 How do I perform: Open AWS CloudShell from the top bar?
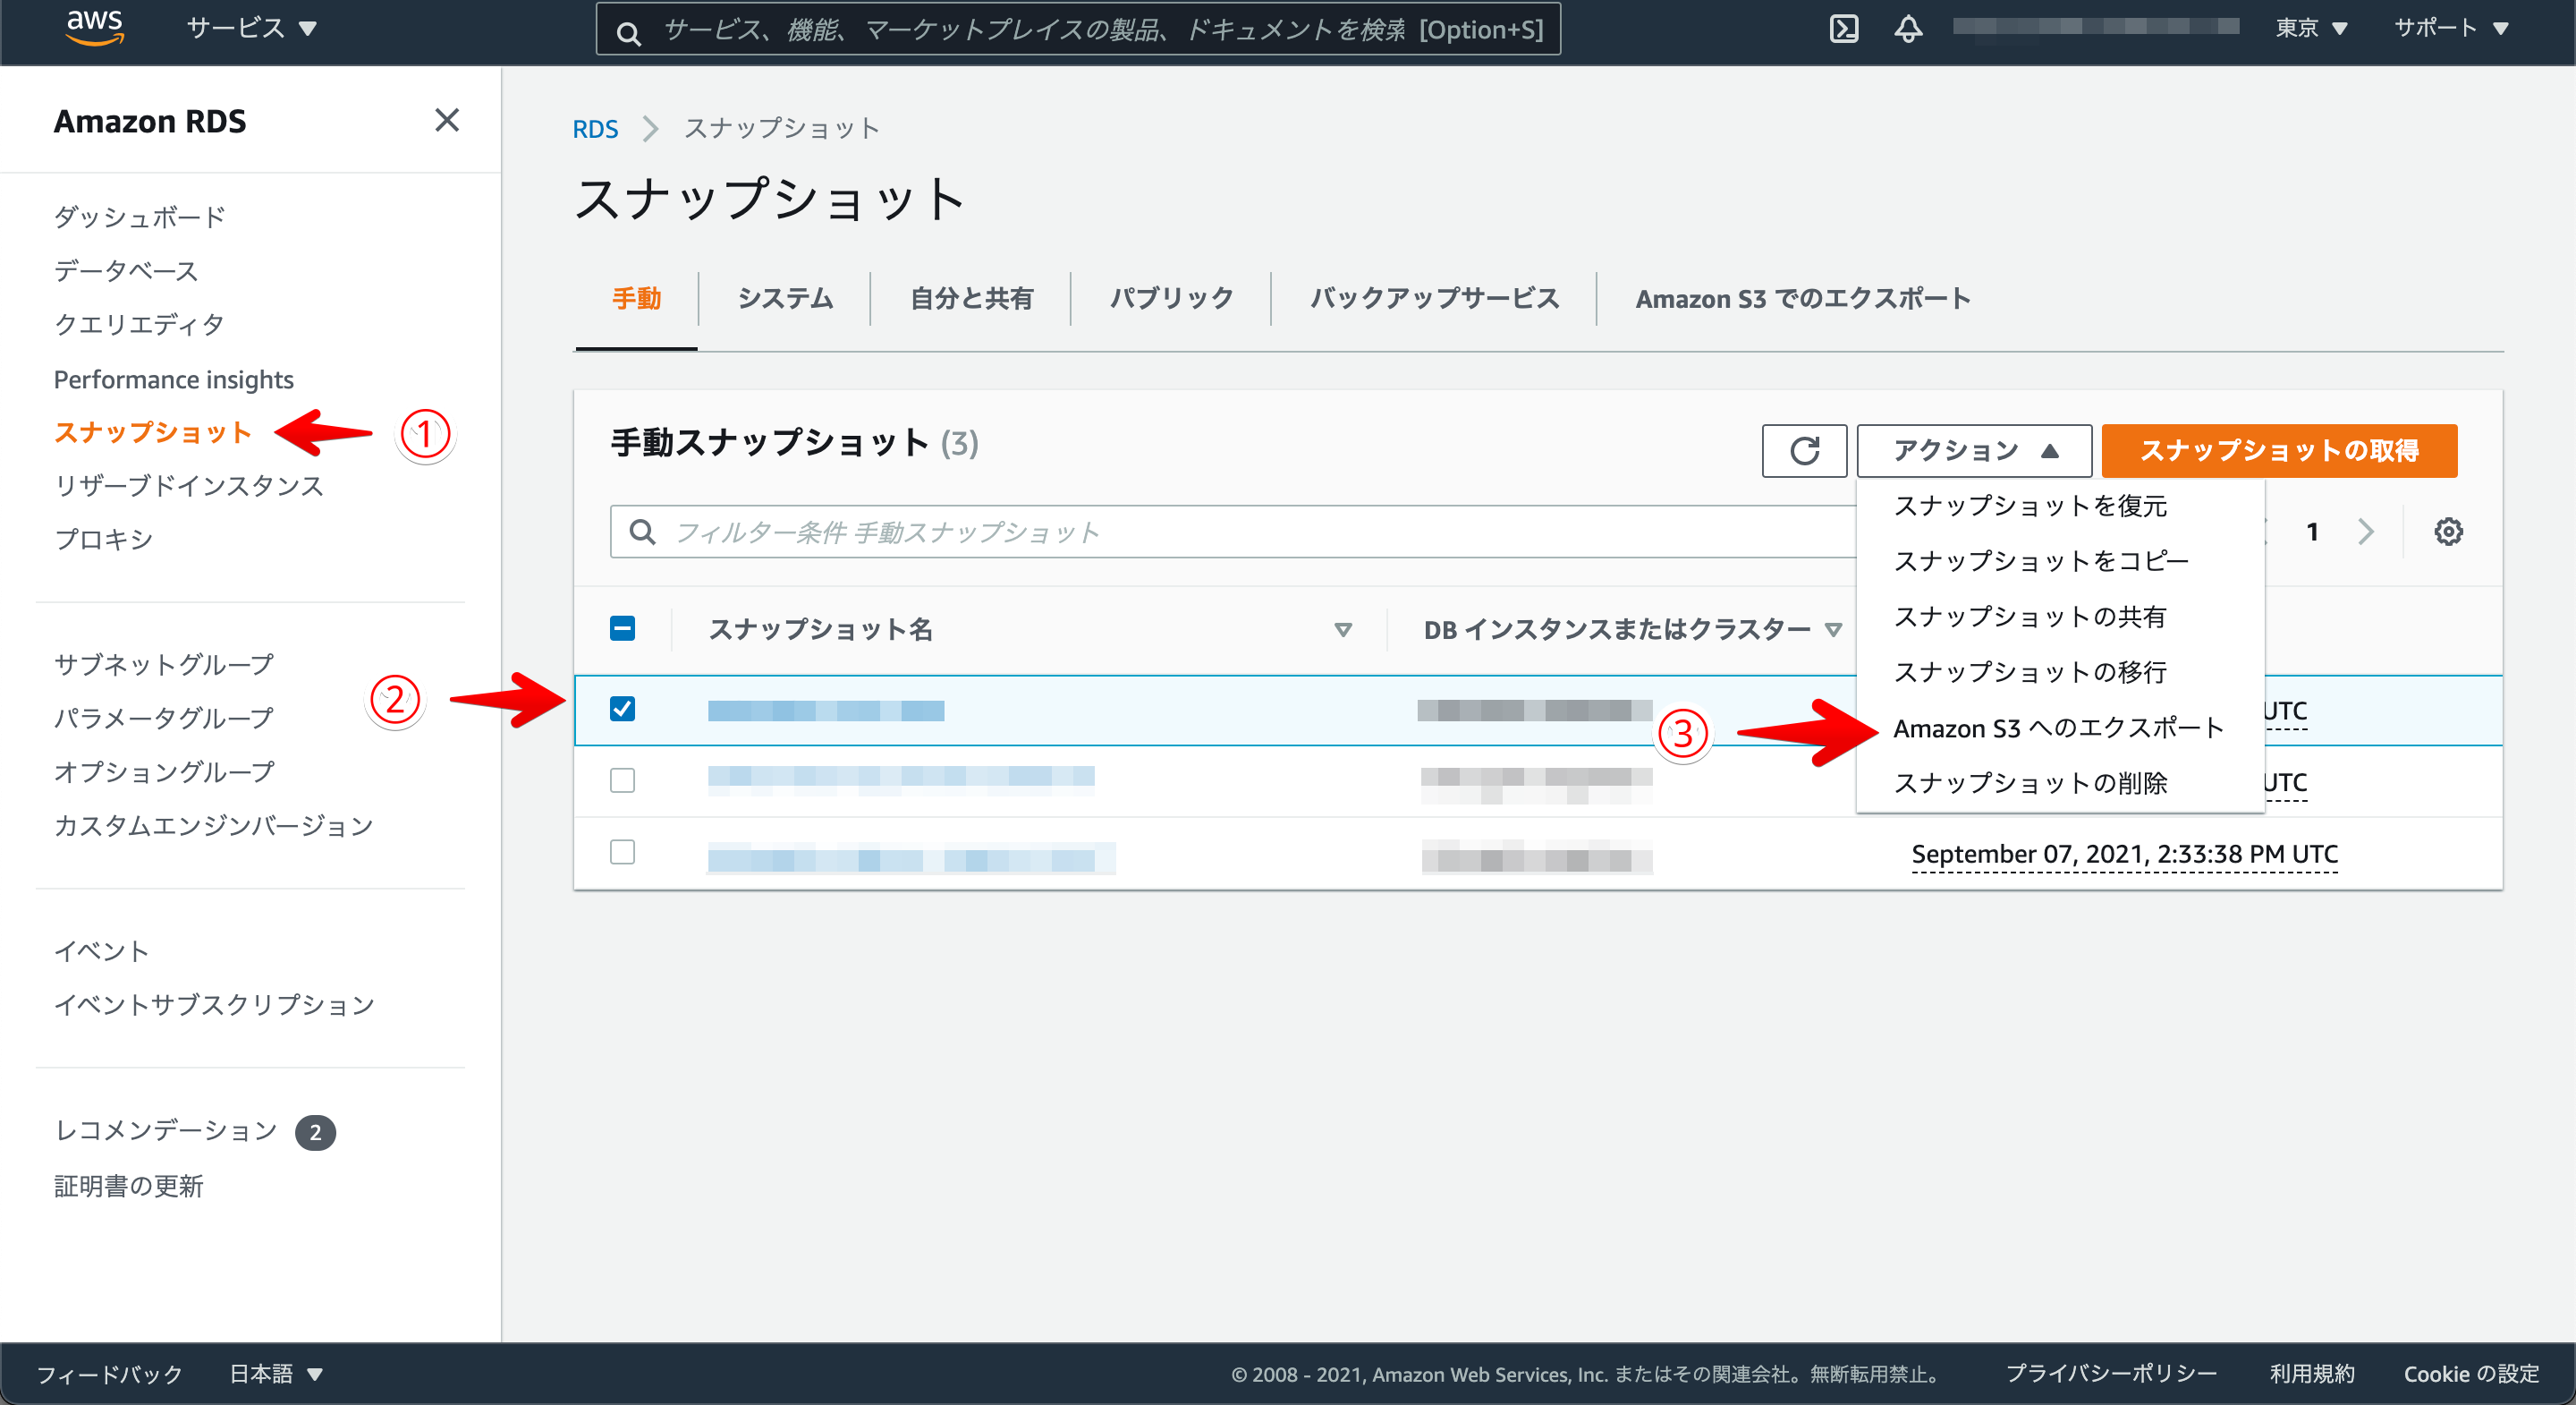point(1845,28)
